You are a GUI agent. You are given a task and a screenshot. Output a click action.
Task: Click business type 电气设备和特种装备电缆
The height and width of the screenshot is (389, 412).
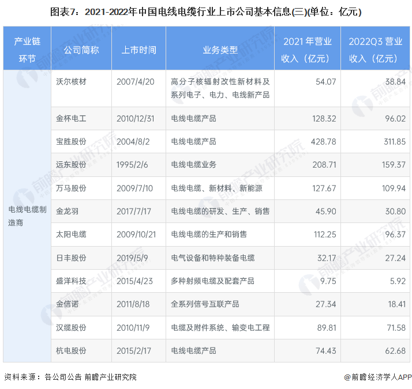pos(212,258)
